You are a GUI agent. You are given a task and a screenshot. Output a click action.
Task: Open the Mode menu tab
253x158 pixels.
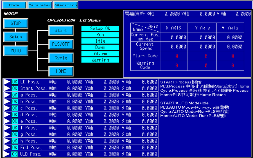click(14, 5)
